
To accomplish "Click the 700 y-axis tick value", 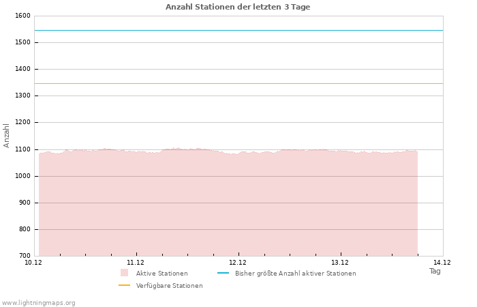I will pyautogui.click(x=25, y=256).
